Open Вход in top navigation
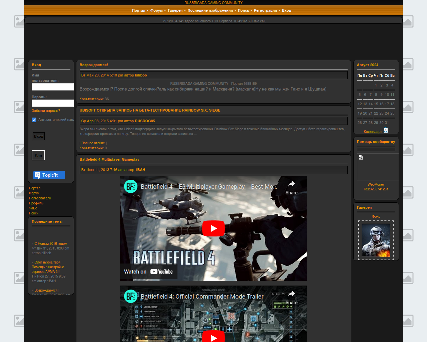 click(x=287, y=10)
